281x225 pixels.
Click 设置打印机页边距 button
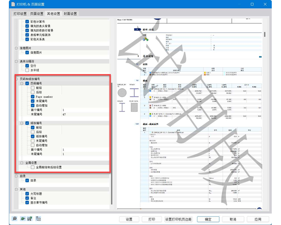178,219
